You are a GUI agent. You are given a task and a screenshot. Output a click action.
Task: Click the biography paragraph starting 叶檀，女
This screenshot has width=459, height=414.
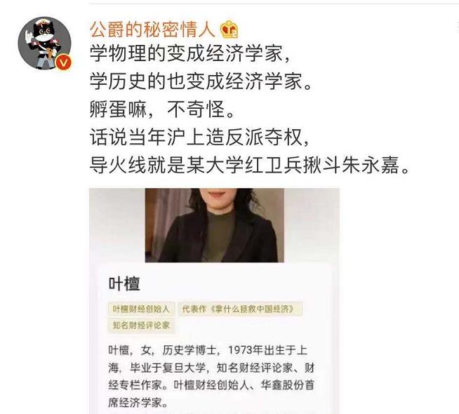click(211, 376)
